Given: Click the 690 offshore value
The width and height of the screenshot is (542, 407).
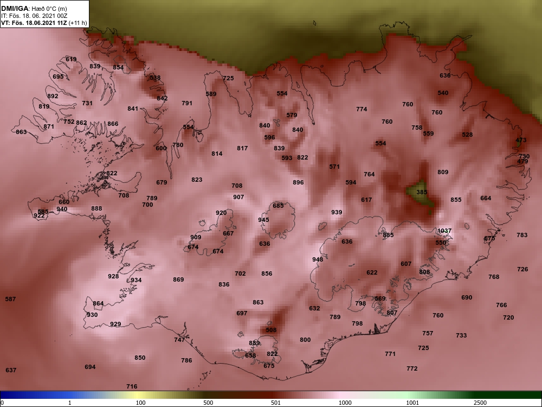Looking at the screenshot, I should click(x=467, y=297).
